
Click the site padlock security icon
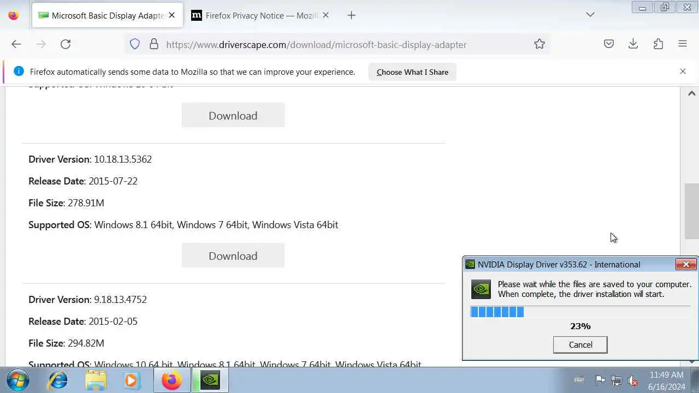pos(154,44)
